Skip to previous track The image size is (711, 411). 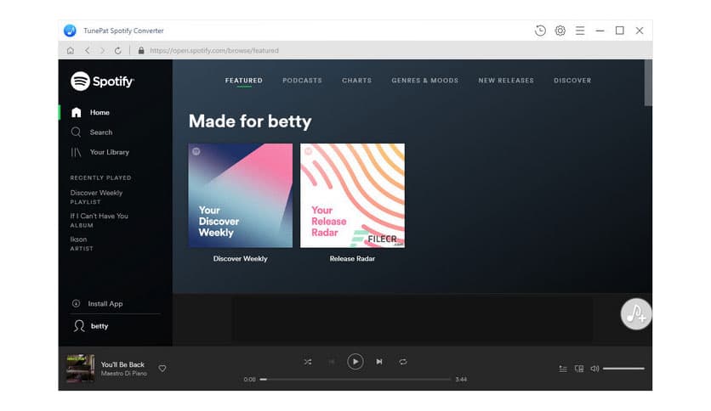point(332,362)
